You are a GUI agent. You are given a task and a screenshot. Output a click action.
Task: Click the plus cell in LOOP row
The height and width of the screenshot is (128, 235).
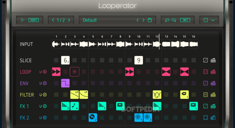(x=74, y=72)
